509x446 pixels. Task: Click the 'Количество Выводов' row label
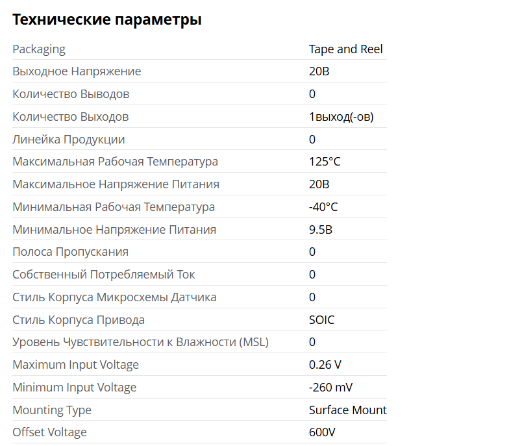71,94
